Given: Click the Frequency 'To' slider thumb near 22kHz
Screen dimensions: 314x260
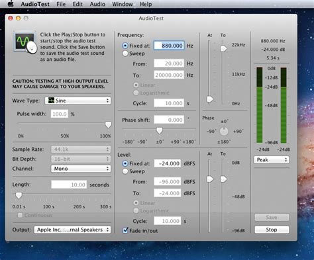Looking at the screenshot, I should click(223, 48).
